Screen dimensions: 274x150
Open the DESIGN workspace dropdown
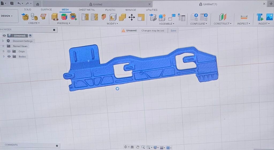pyautogui.click(x=7, y=16)
